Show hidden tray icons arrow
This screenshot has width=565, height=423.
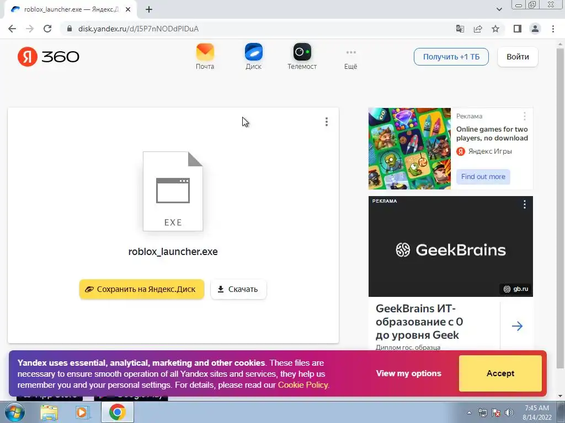[469, 413]
